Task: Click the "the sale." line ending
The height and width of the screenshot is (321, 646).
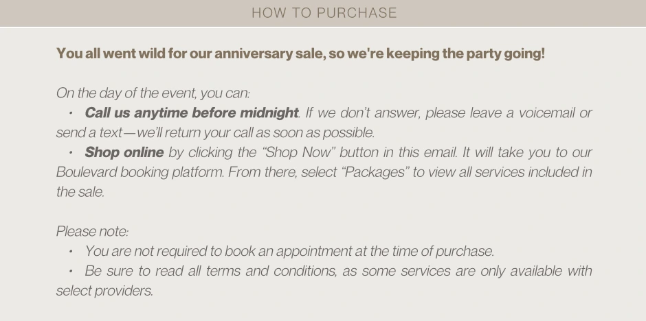Action: pos(80,192)
